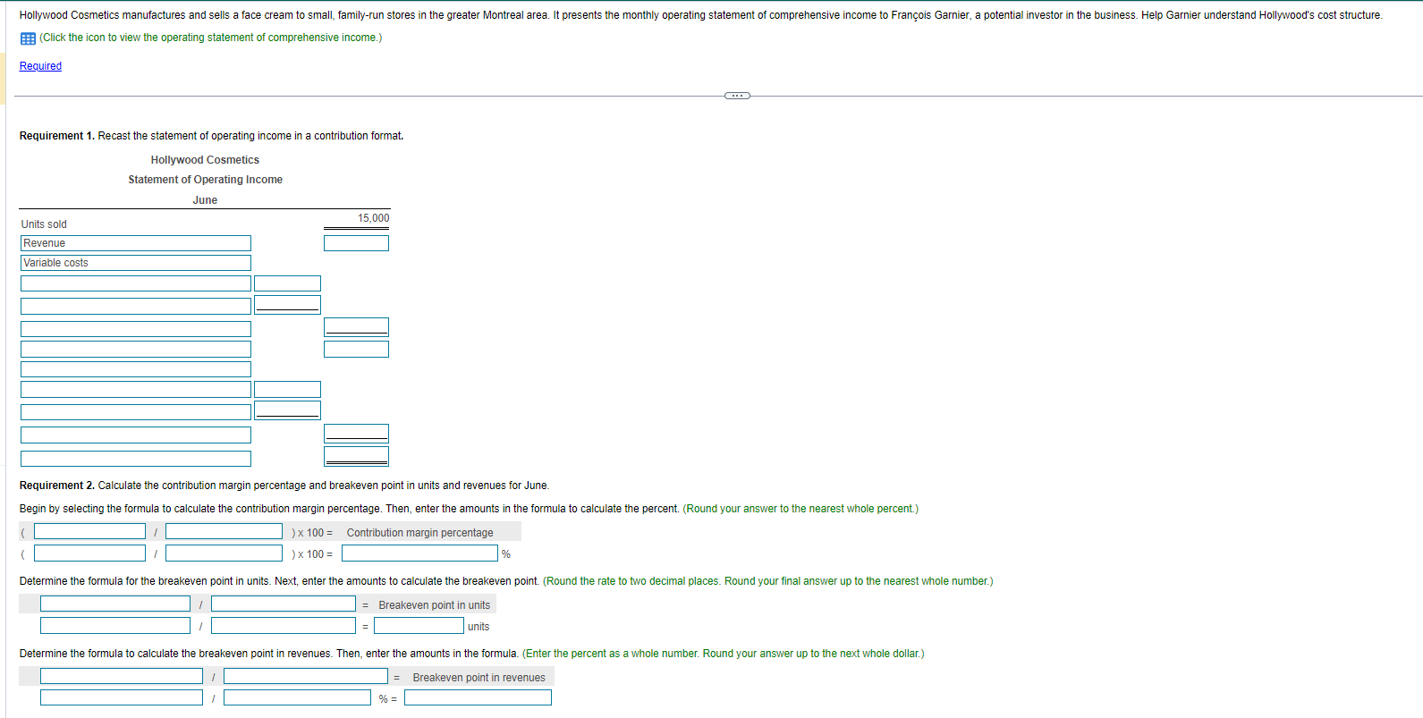Click underlined amount box beside second variable cost row
This screenshot has height=718, width=1423.
287,305
